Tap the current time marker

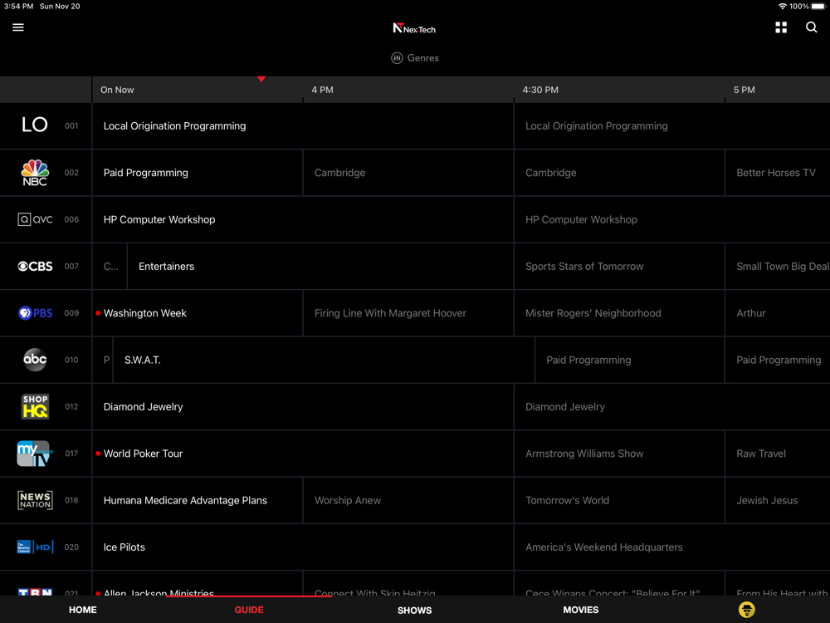click(x=261, y=79)
